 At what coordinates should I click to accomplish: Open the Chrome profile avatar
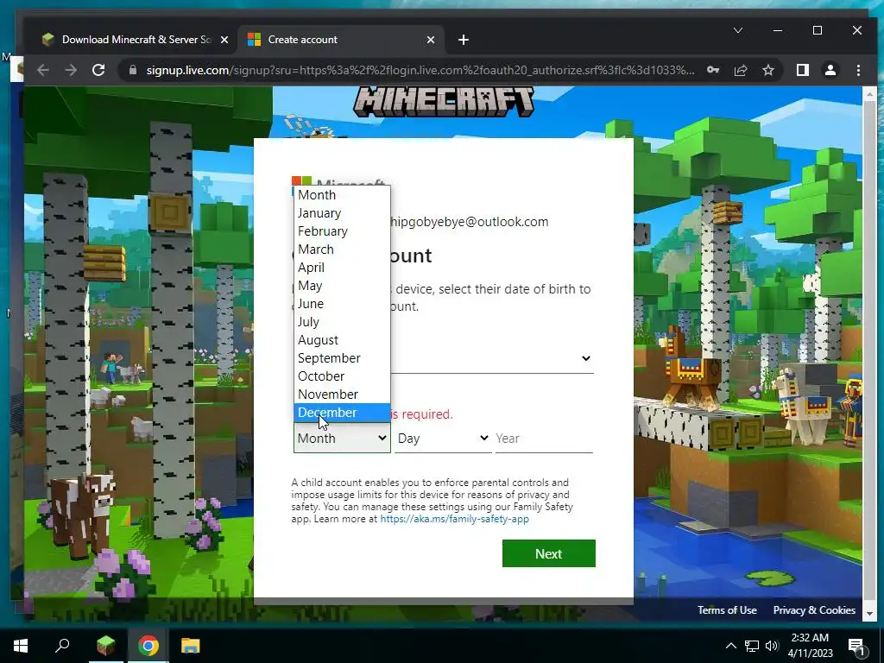pos(830,71)
